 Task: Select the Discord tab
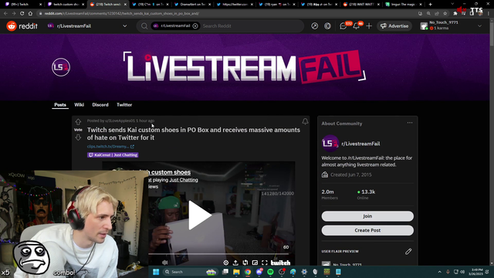click(x=100, y=105)
